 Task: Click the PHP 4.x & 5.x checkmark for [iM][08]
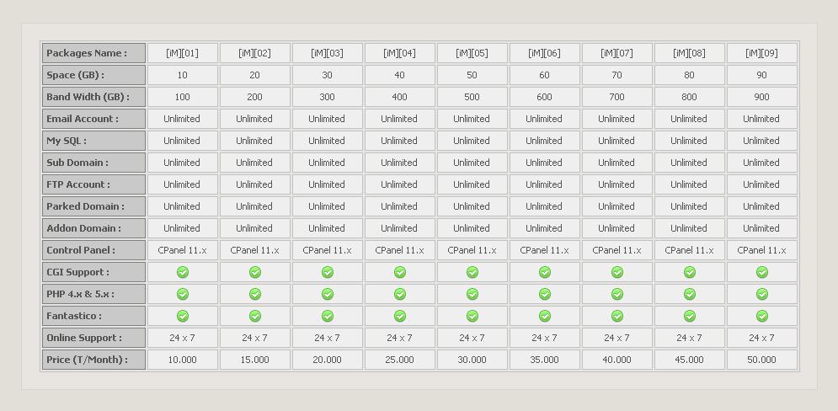coord(690,294)
